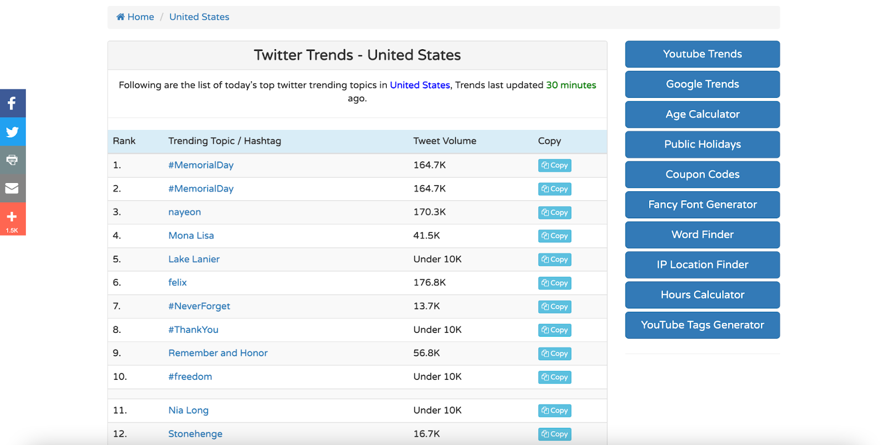This screenshot has height=445, width=884.
Task: Go to Google Trends
Action: coord(702,84)
